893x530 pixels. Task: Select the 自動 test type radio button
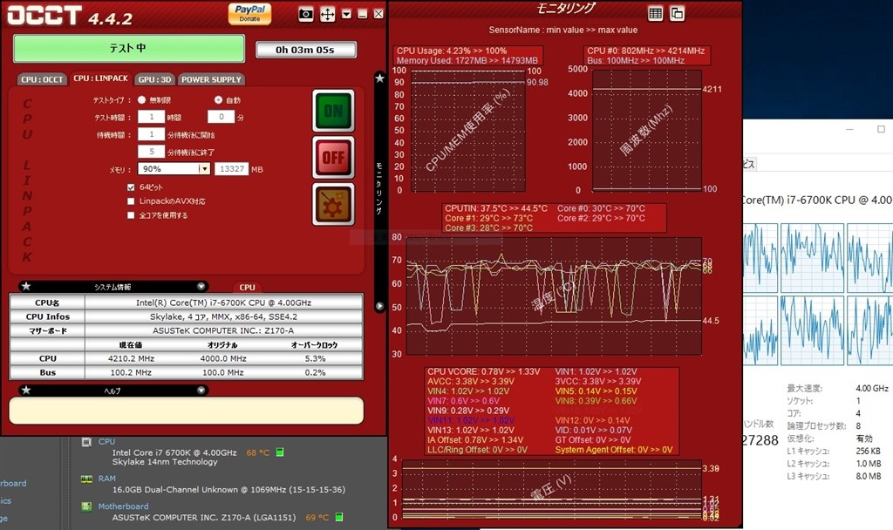pyautogui.click(x=218, y=99)
